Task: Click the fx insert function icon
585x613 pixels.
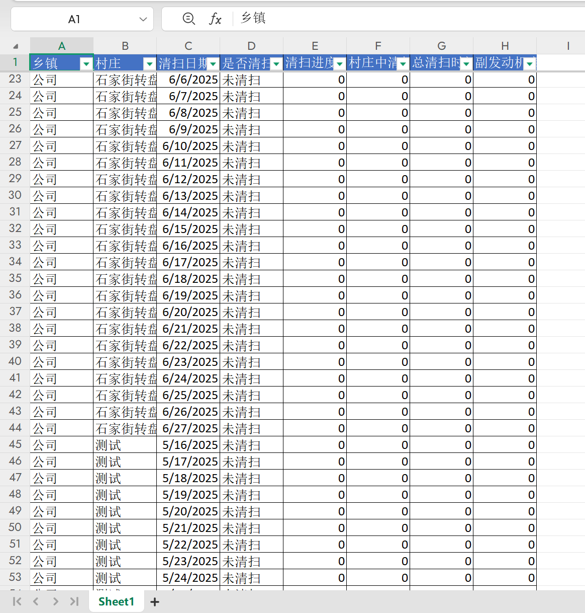Action: 215,19
